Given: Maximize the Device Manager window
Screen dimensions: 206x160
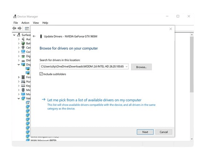Looking at the screenshot, I should [x=178, y=16].
